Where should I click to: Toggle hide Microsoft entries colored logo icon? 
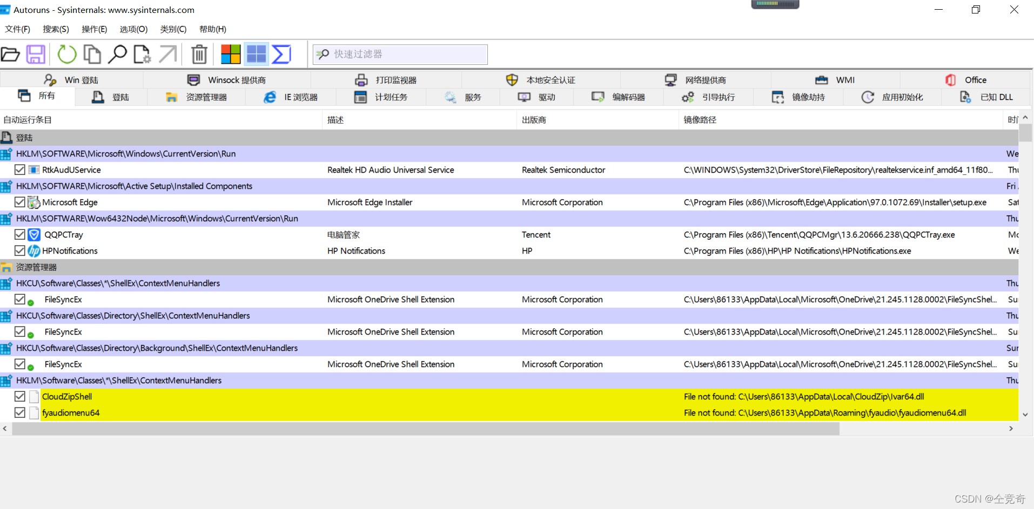coord(231,54)
